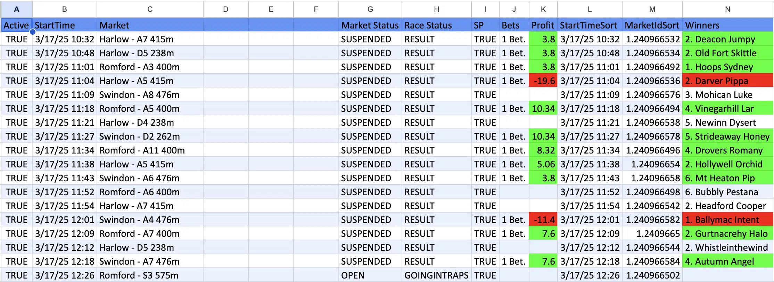Select the MarketIdSort header cell
This screenshot has height=282, width=774.
coord(652,25)
